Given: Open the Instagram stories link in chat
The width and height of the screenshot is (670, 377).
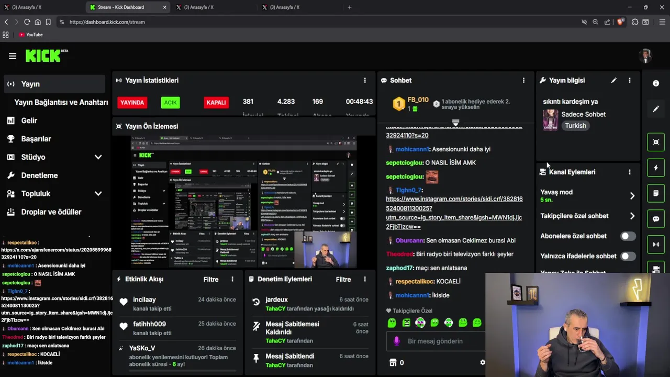Looking at the screenshot, I should coord(454,213).
